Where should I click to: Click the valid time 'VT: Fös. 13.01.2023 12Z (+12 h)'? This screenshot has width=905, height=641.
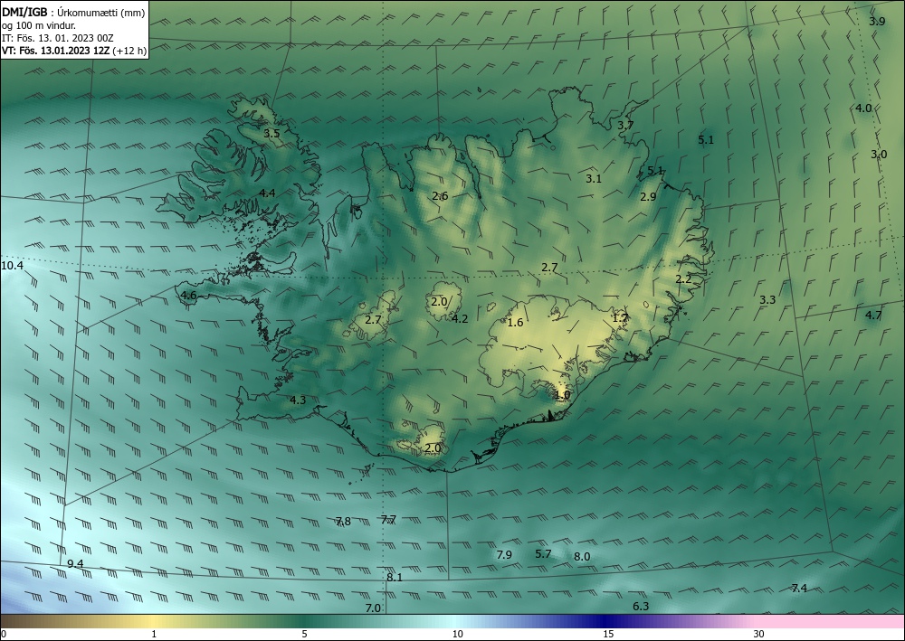74,50
